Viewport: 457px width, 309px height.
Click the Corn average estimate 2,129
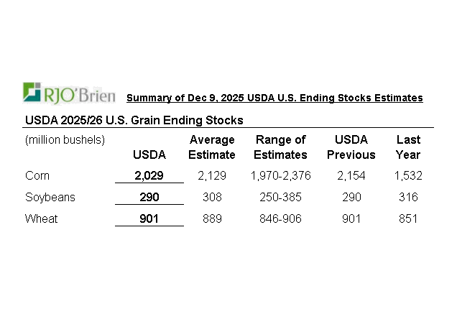coord(211,175)
